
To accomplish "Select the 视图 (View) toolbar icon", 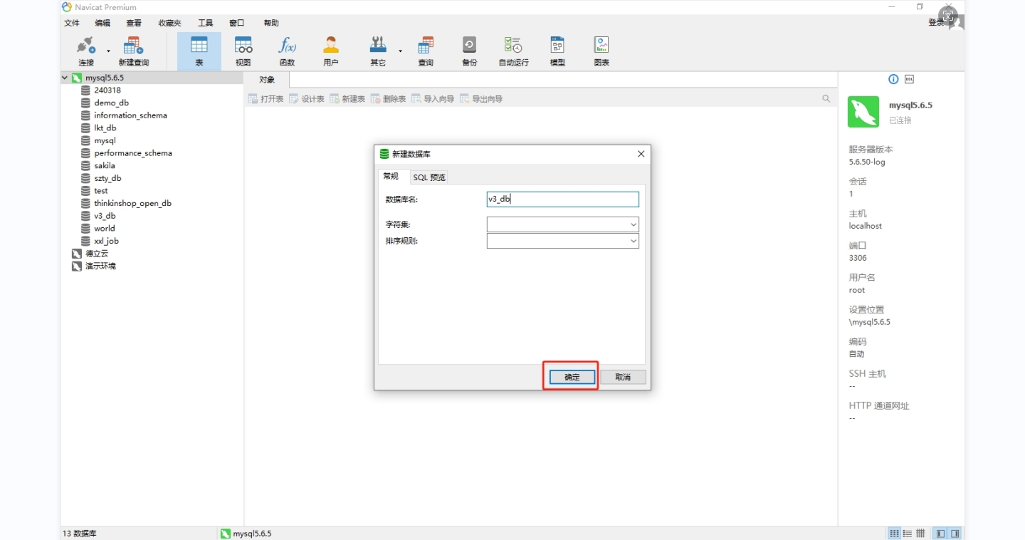I will pyautogui.click(x=243, y=51).
